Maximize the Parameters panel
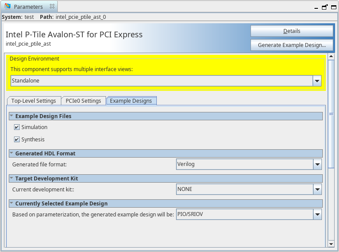The image size is (339, 252). 334,7
